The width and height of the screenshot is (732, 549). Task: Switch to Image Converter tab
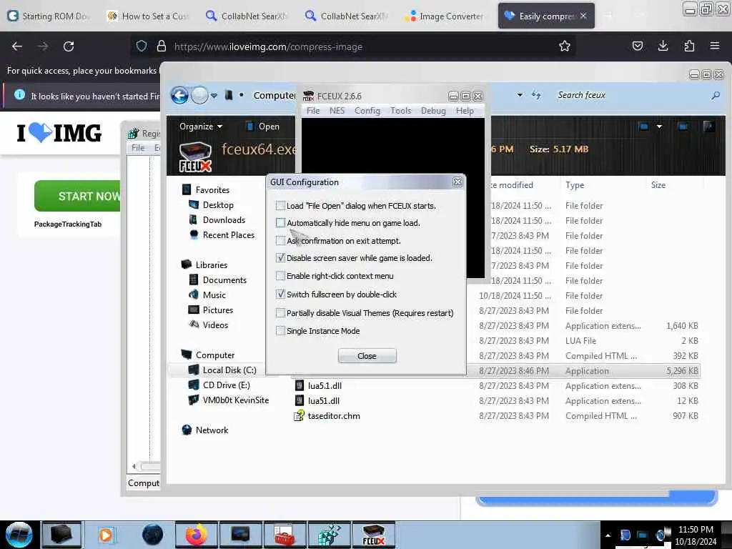[445, 16]
